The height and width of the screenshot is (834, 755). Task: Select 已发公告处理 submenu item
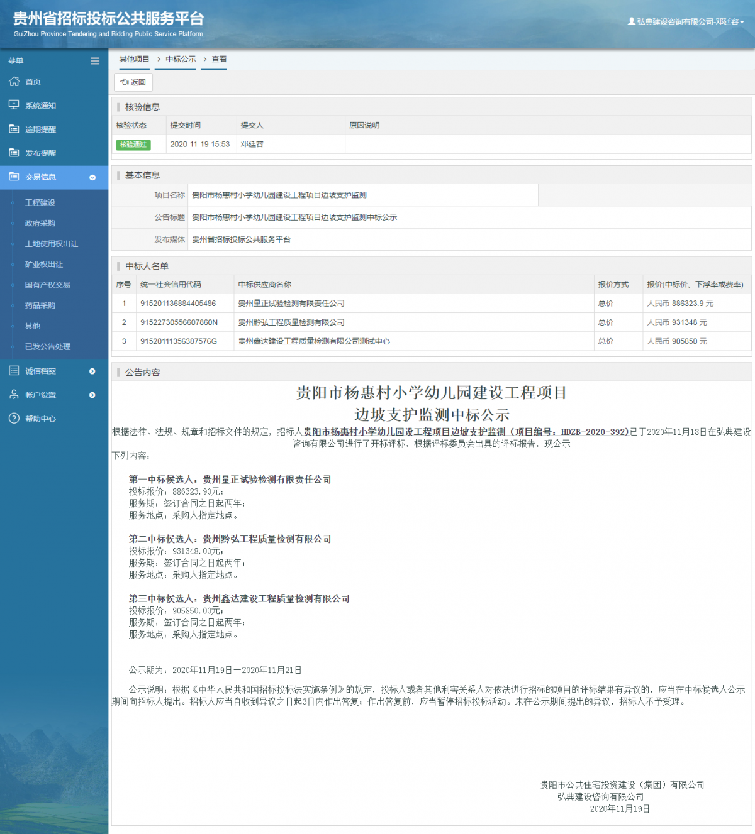pos(48,346)
